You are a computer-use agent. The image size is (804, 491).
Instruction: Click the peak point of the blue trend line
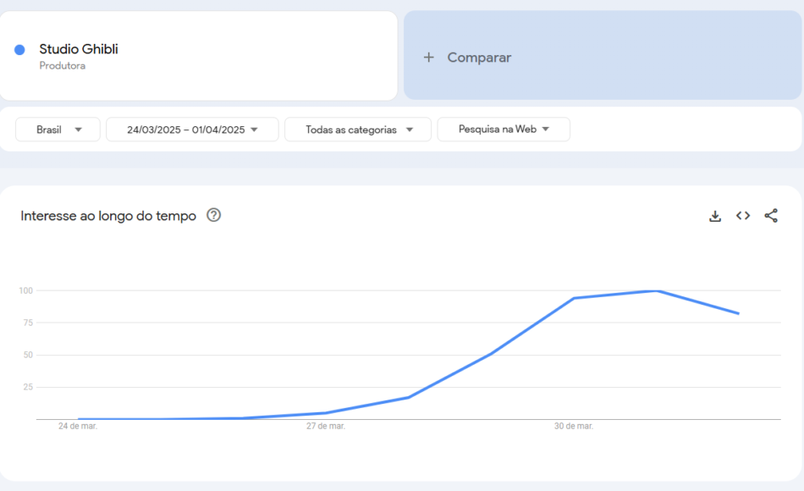pyautogui.click(x=658, y=291)
